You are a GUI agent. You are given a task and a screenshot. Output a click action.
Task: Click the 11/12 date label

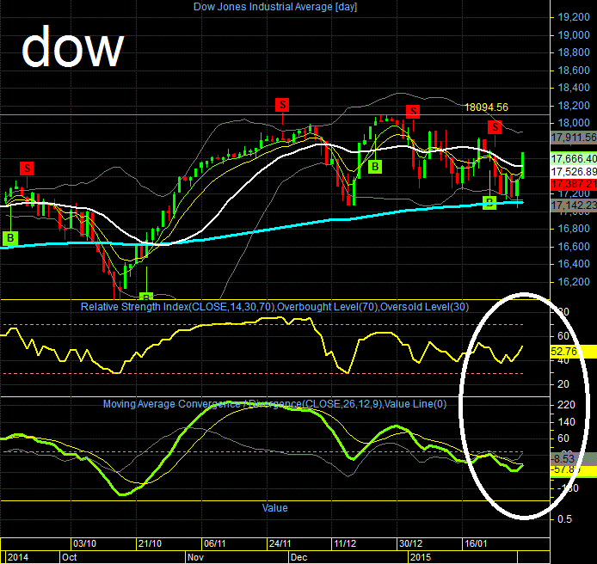coord(345,543)
